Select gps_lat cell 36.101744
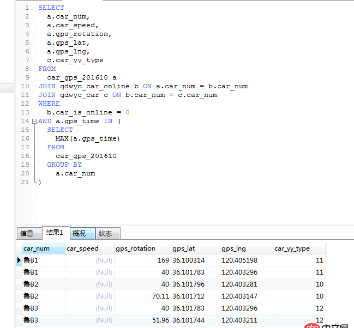Image resolution: width=354 pixels, height=328 pixels. [x=195, y=320]
